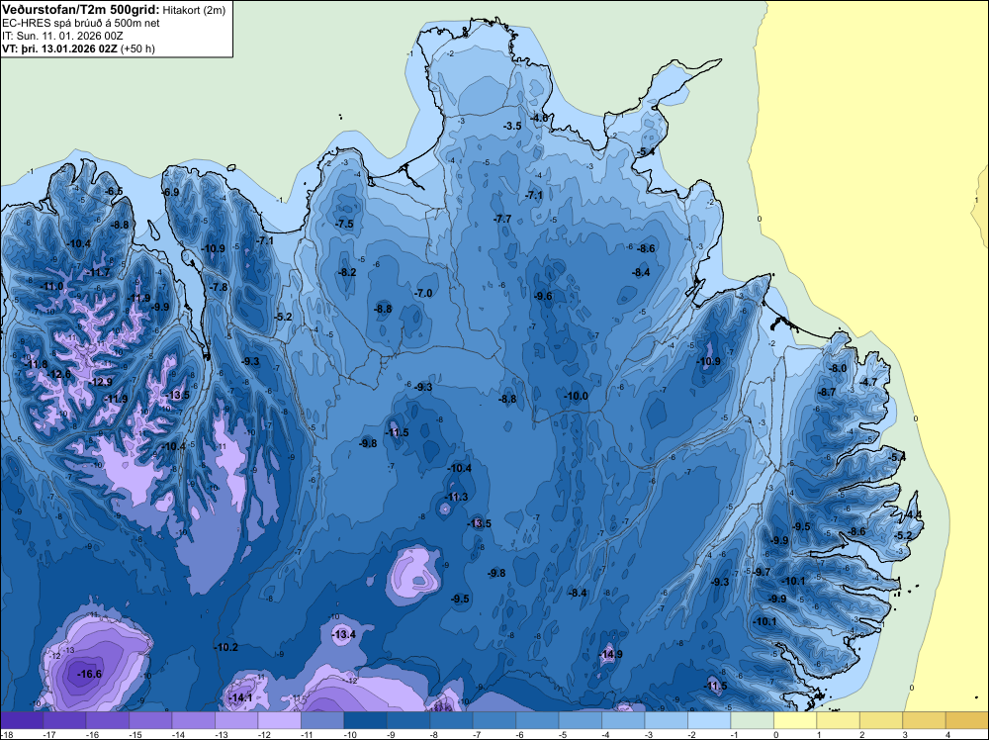Click the legend swatch for -18 to -17
989x740 pixels.
[x=22, y=720]
